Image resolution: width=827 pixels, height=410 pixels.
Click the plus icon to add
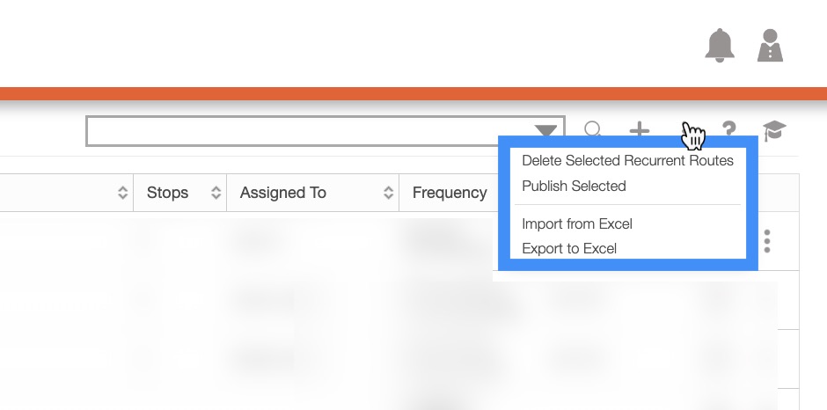pyautogui.click(x=639, y=131)
